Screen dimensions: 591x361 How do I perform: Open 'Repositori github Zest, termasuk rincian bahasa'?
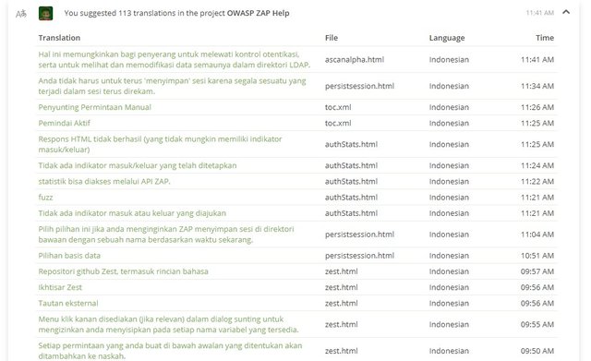click(x=123, y=271)
